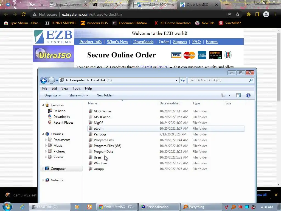The height and width of the screenshot is (211, 281).
Task: Click the Visa card logo
Action: pyautogui.click(x=176, y=55)
